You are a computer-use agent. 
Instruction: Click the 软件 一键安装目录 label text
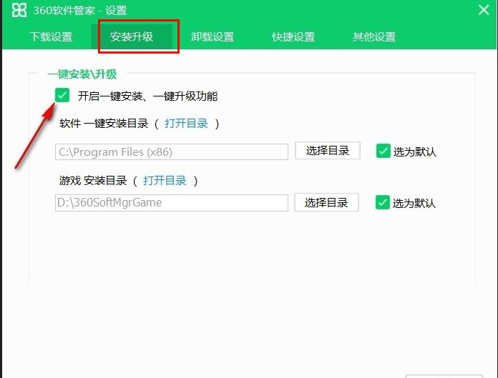(104, 124)
